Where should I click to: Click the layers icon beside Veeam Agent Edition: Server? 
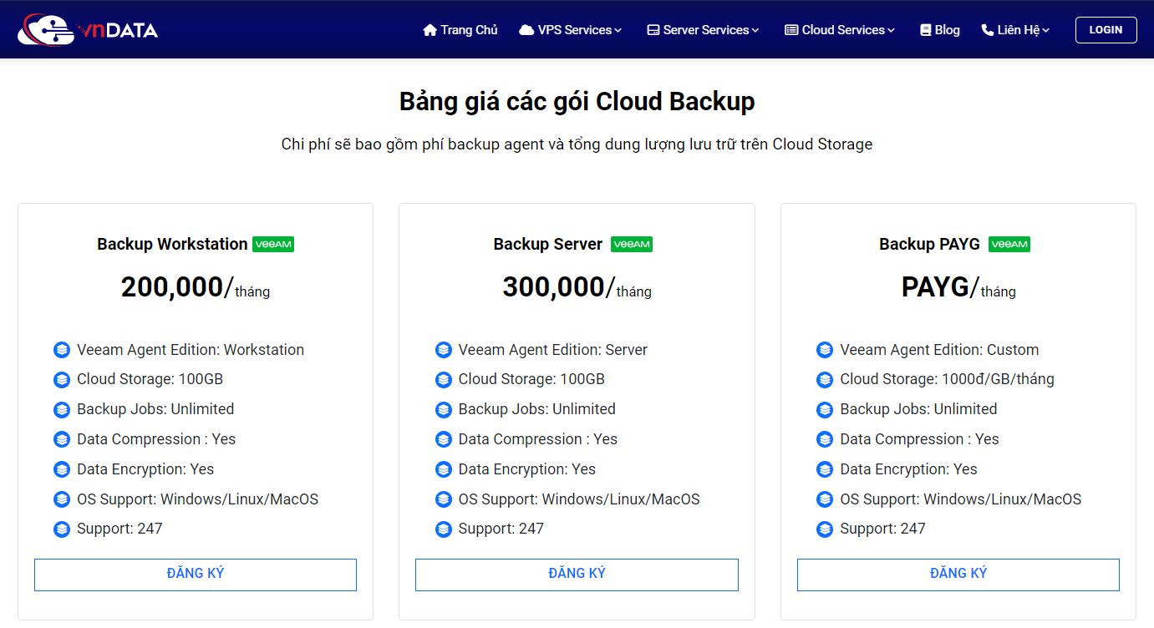click(x=444, y=350)
